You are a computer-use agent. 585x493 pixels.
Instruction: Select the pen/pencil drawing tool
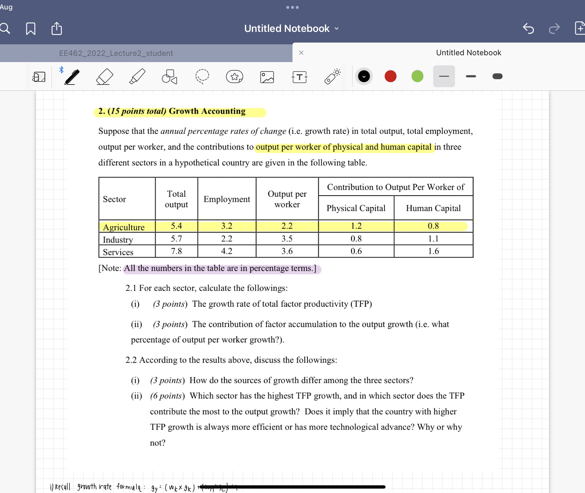pos(71,77)
